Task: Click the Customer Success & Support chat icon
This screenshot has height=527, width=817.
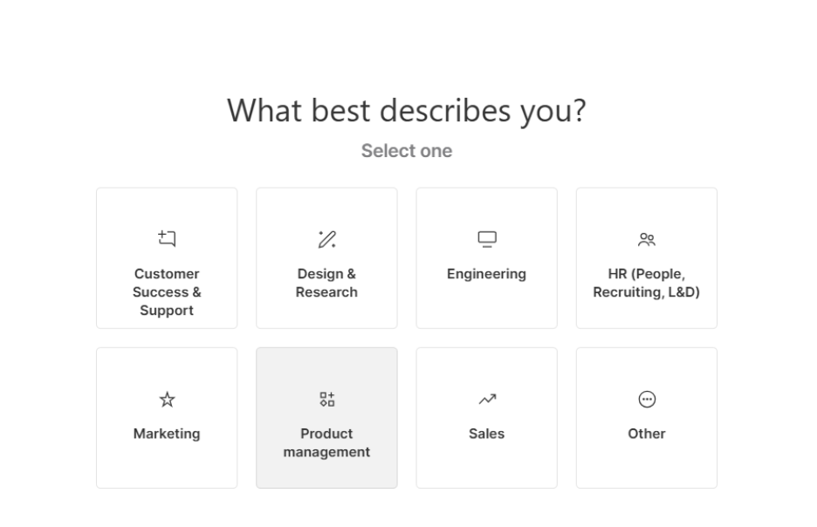Action: (167, 238)
